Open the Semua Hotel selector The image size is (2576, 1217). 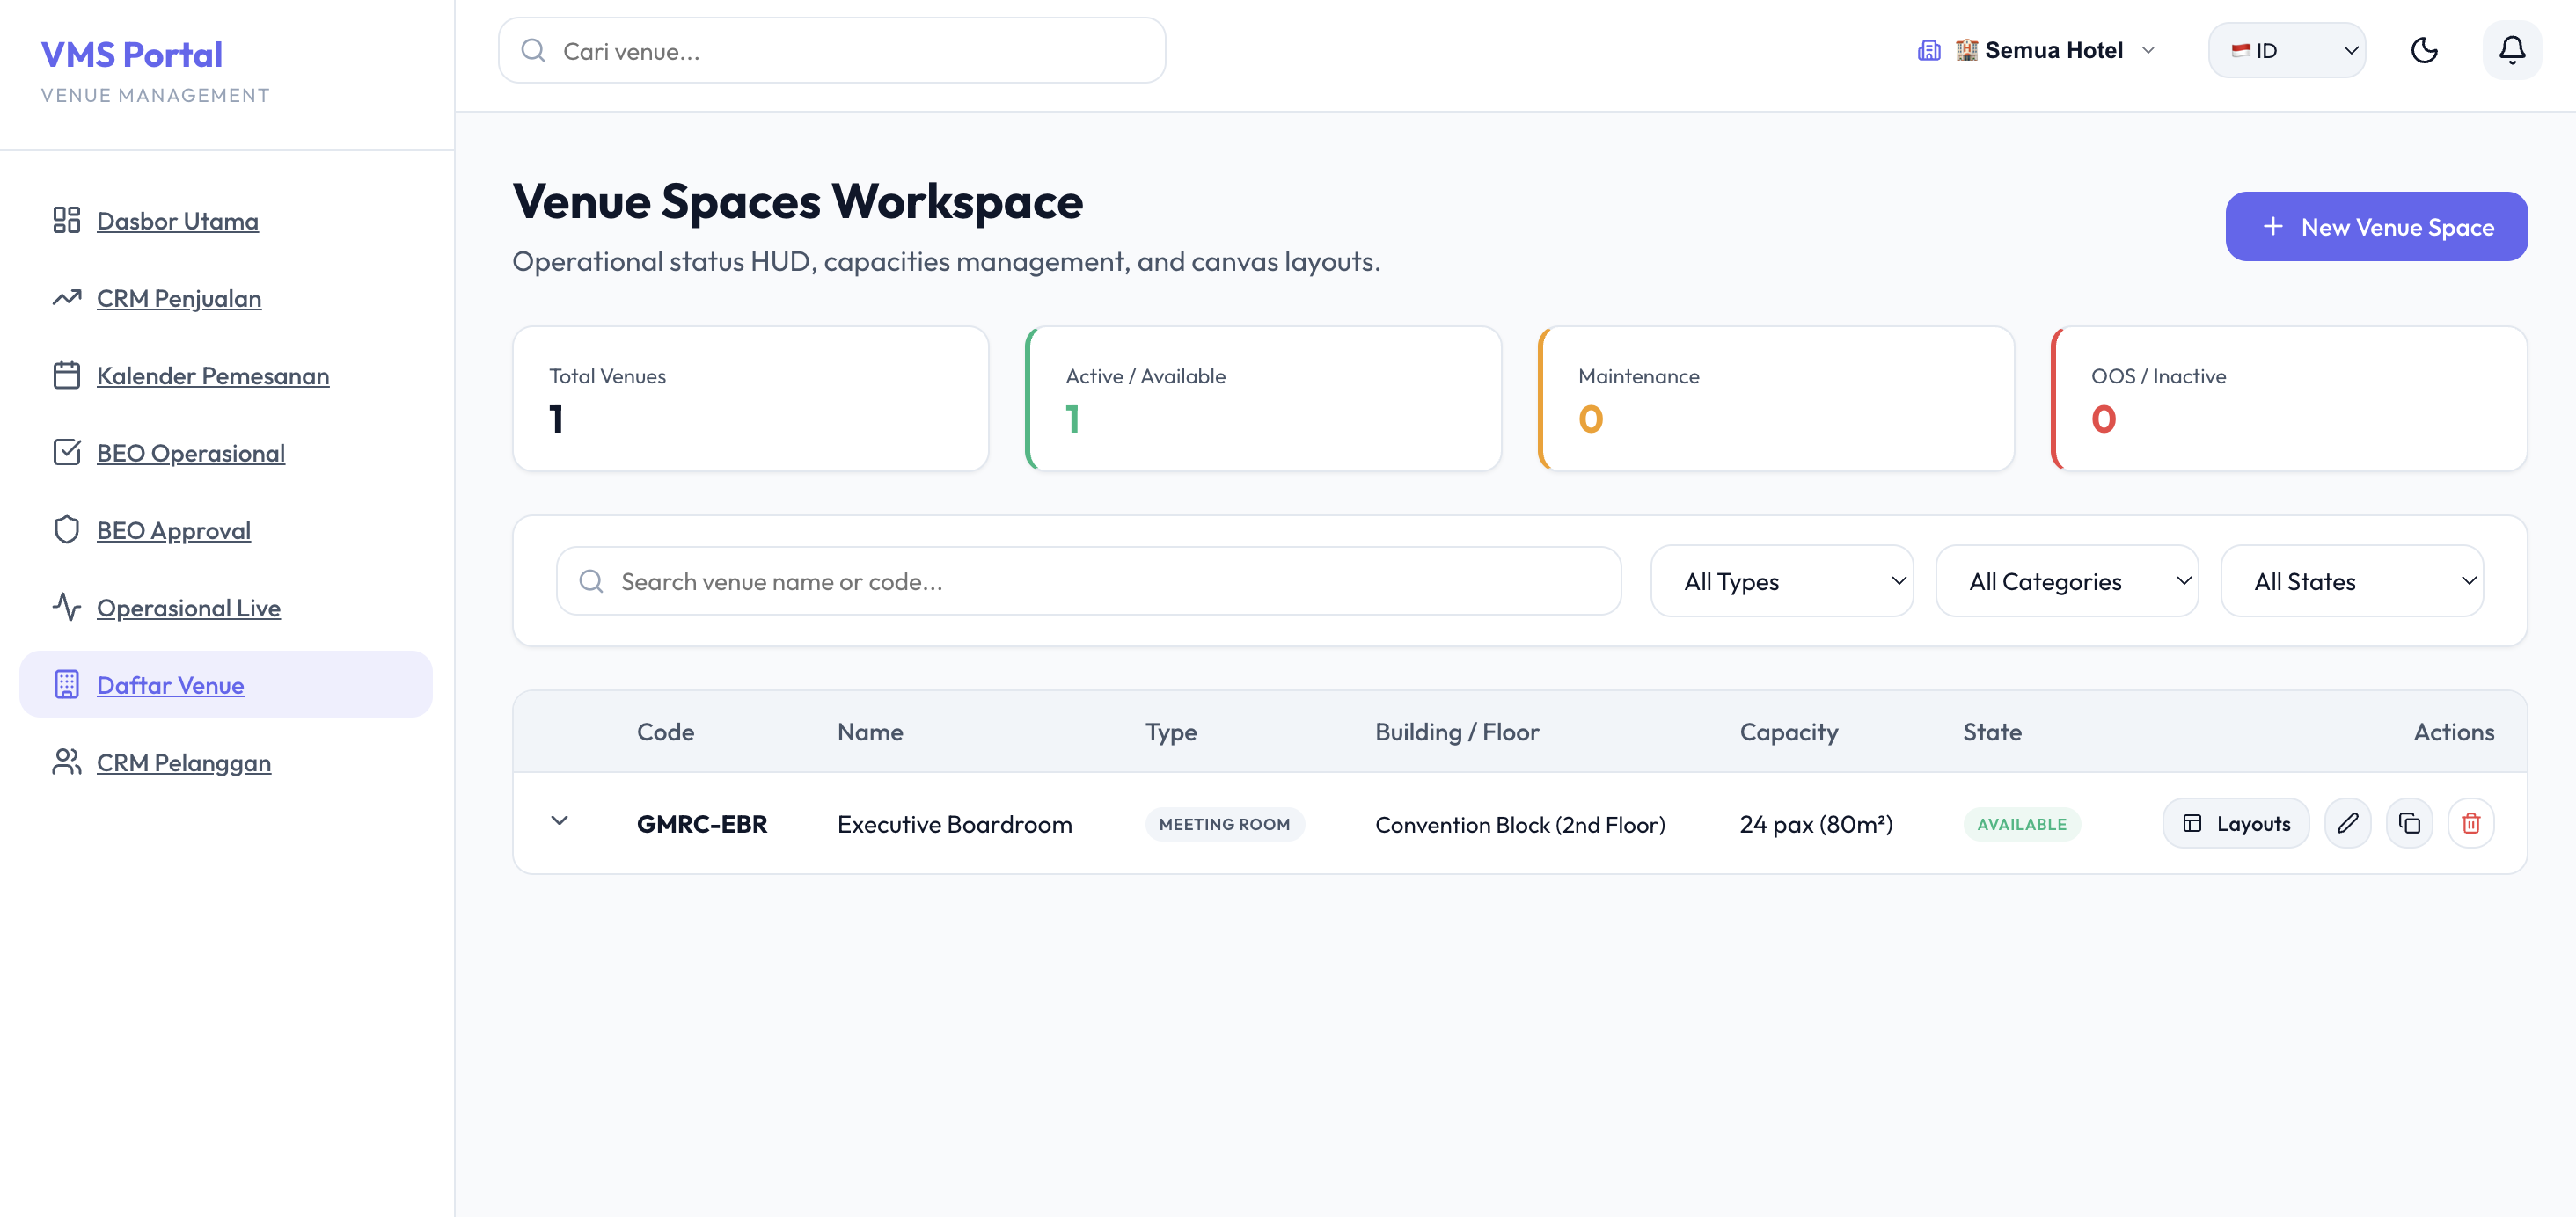[x=2036, y=50]
